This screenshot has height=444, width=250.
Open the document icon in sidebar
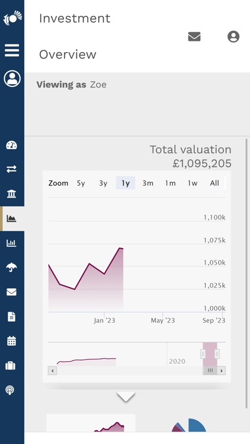(x=12, y=317)
